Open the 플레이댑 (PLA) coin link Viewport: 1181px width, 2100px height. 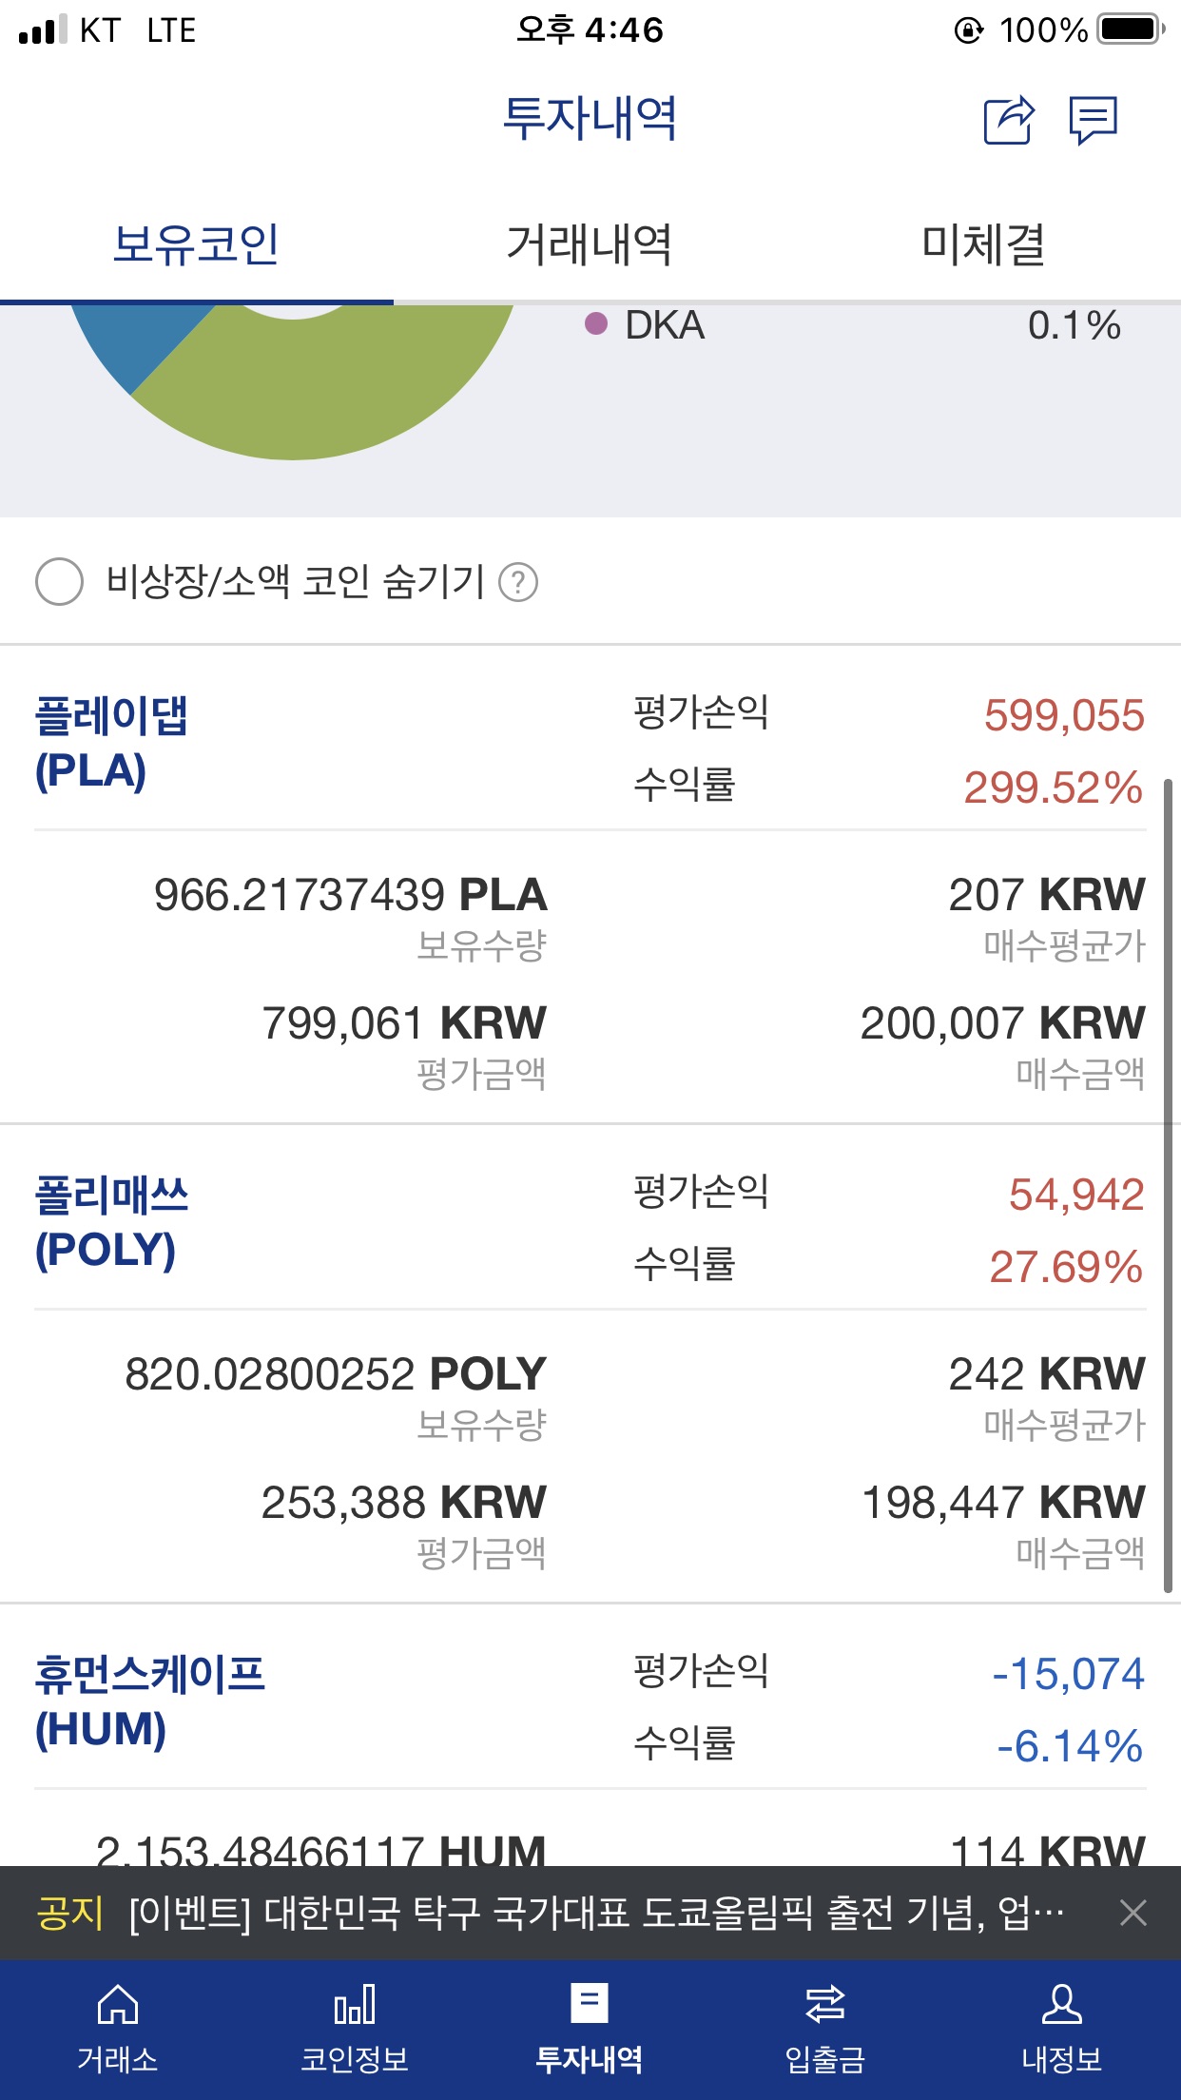[x=111, y=743]
